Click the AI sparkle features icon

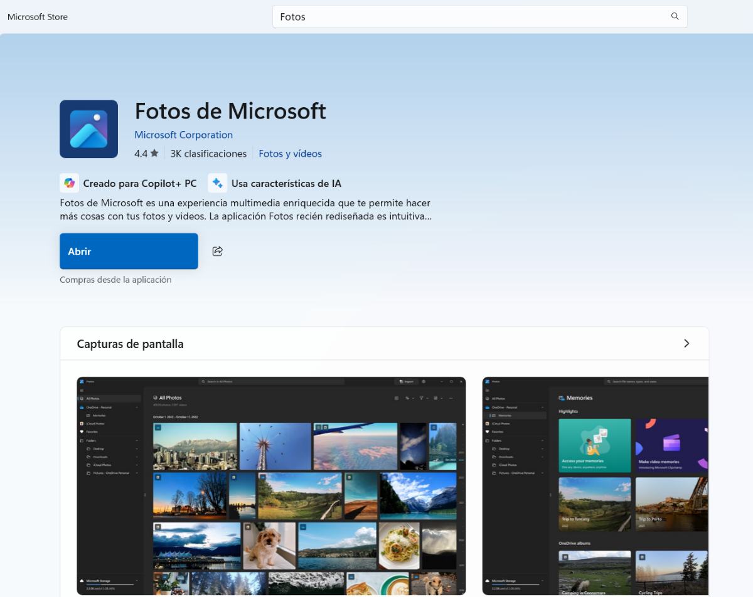(217, 183)
